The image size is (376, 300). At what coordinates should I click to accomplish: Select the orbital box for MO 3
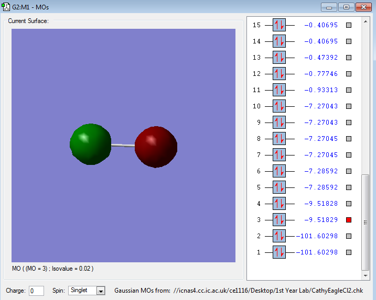tap(279, 220)
